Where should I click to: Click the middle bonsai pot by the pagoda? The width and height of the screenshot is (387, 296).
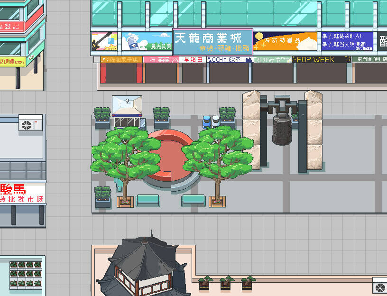point(226,283)
